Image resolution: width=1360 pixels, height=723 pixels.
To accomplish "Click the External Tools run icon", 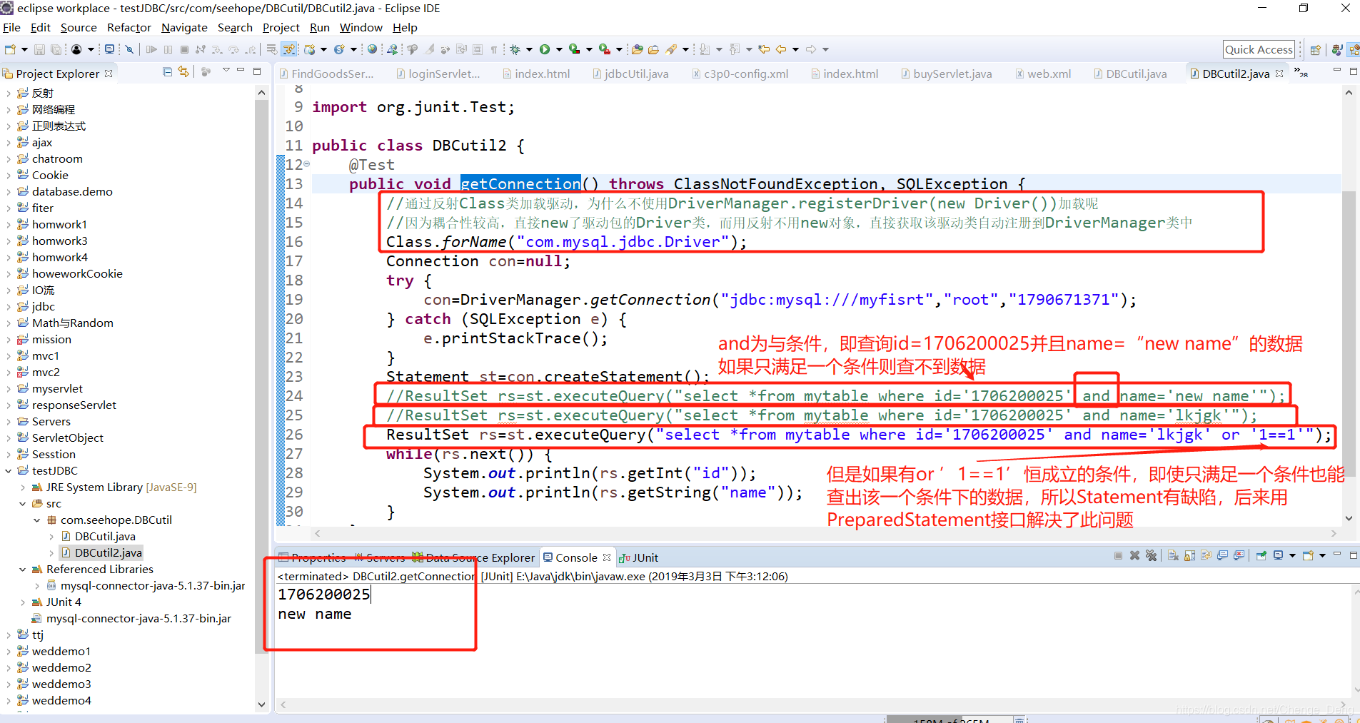I will [x=605, y=49].
